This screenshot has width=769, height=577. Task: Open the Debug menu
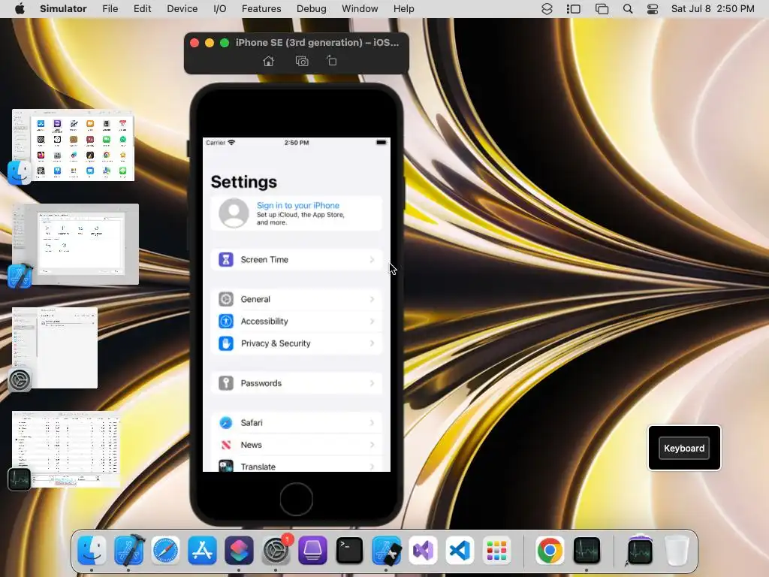point(312,9)
